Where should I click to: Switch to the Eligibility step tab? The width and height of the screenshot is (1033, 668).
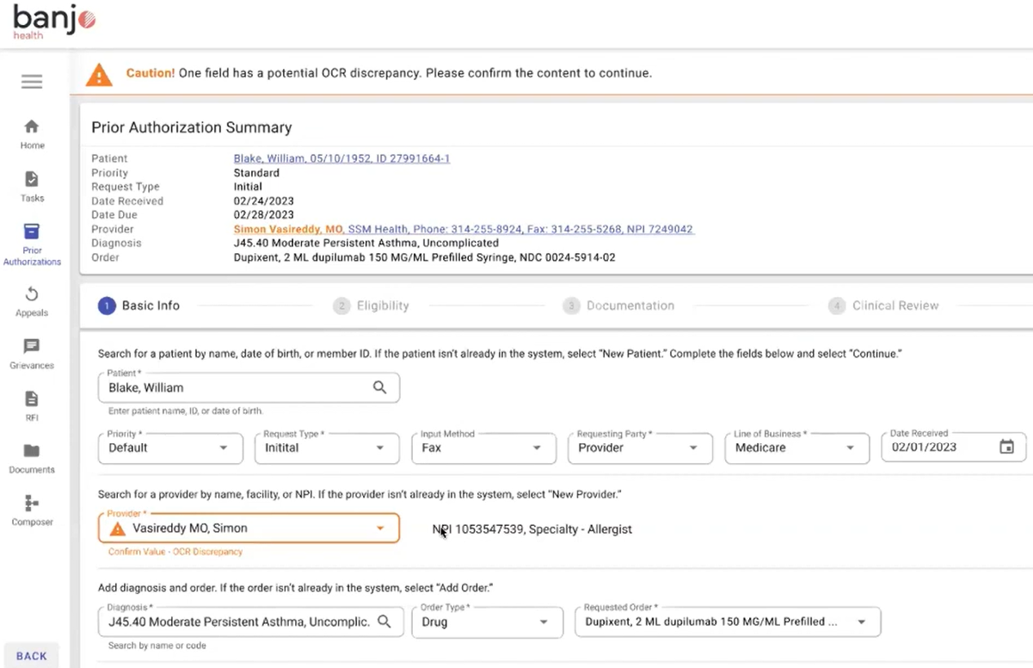point(372,306)
